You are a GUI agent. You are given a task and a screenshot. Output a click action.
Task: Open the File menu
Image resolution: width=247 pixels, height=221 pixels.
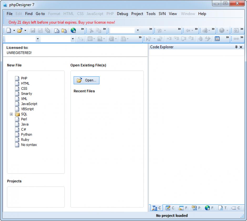9,14
